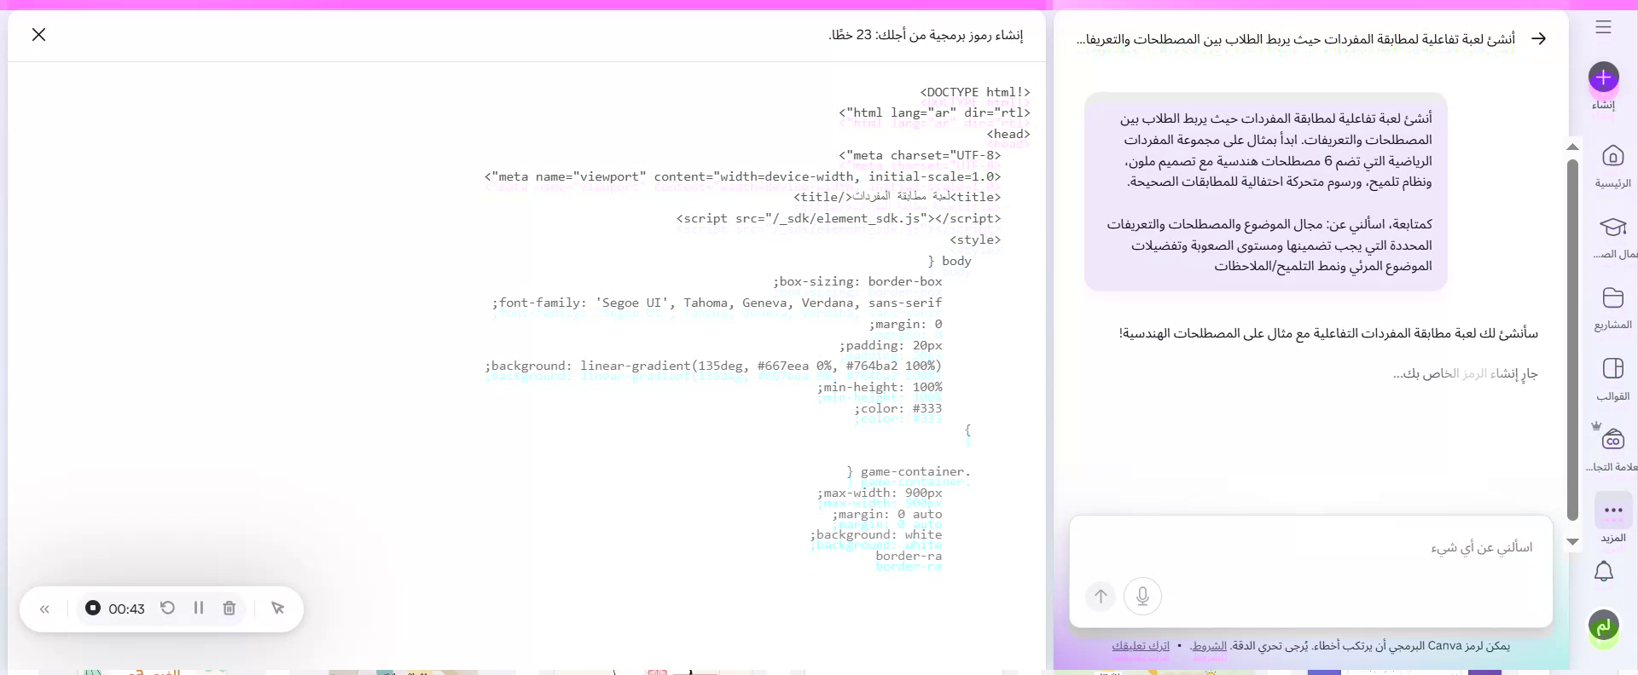
Task: Click the DOCTYPE html code line
Action: click(975, 92)
